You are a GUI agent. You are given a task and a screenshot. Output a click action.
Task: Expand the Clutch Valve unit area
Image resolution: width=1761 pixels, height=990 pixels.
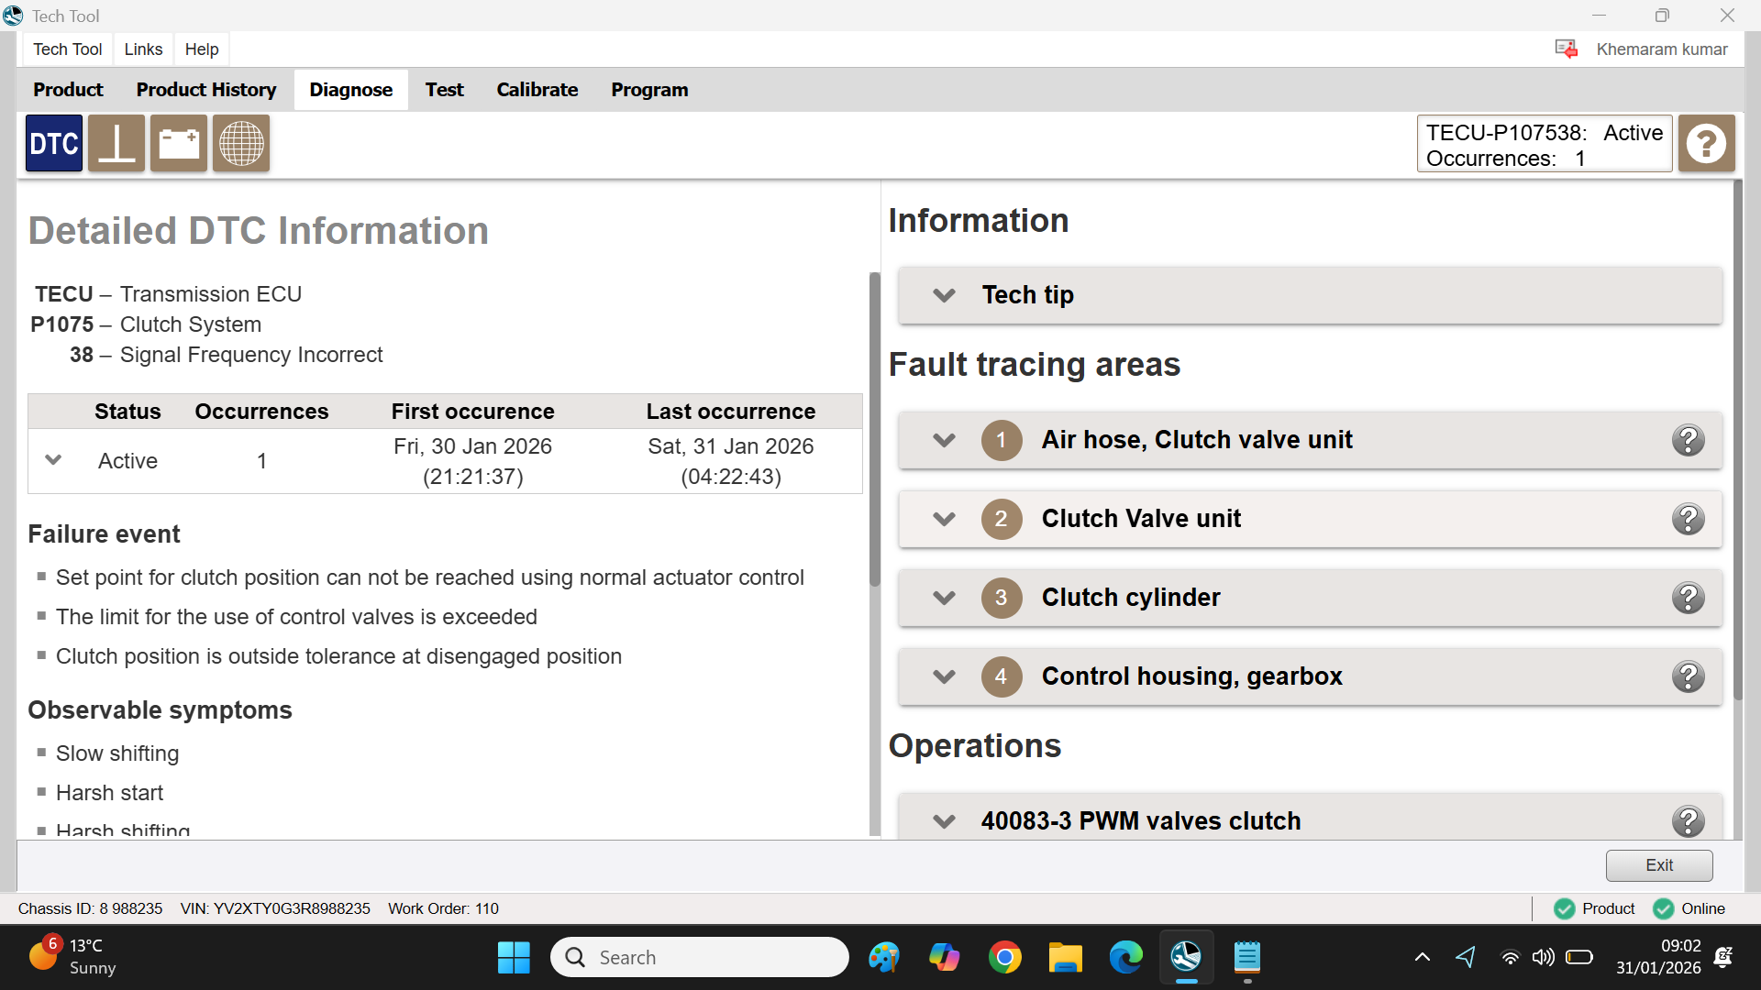944,519
